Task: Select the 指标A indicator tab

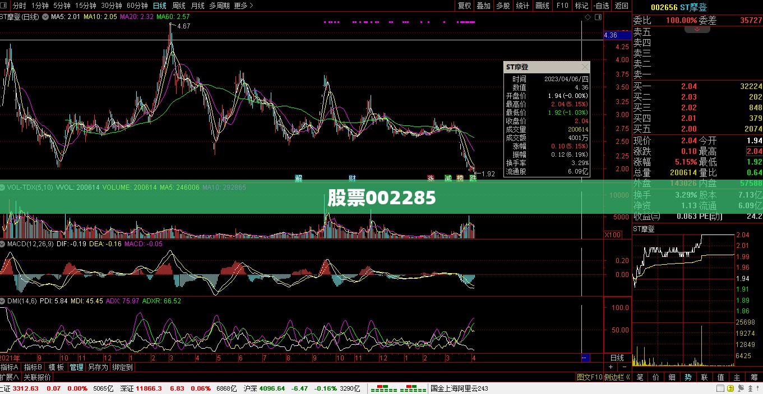Action: (x=10, y=367)
